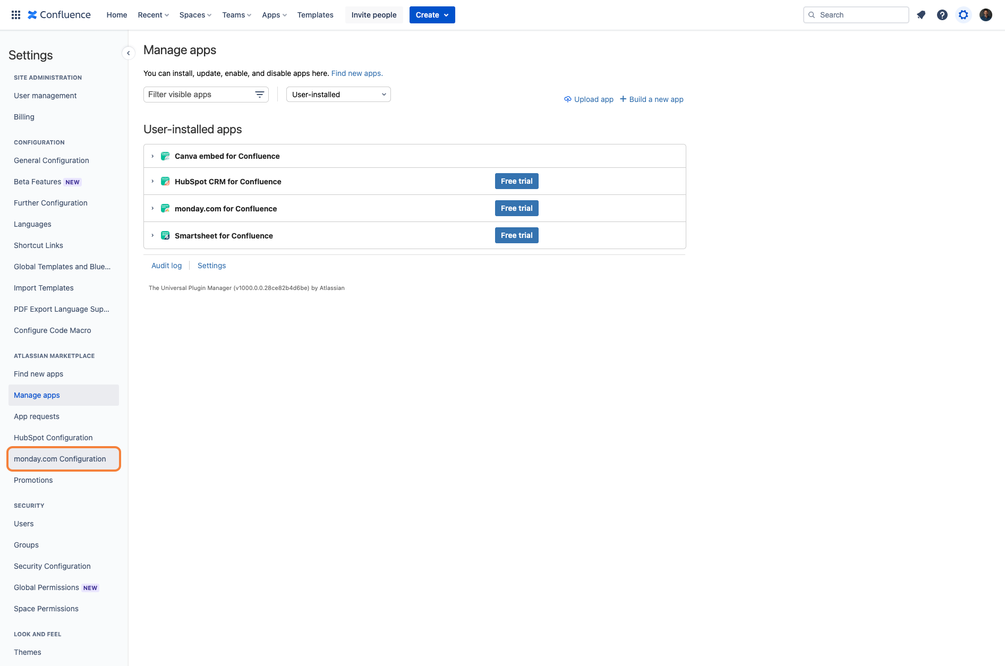Click the monday.com app icon
The image size is (1005, 666).
point(165,209)
